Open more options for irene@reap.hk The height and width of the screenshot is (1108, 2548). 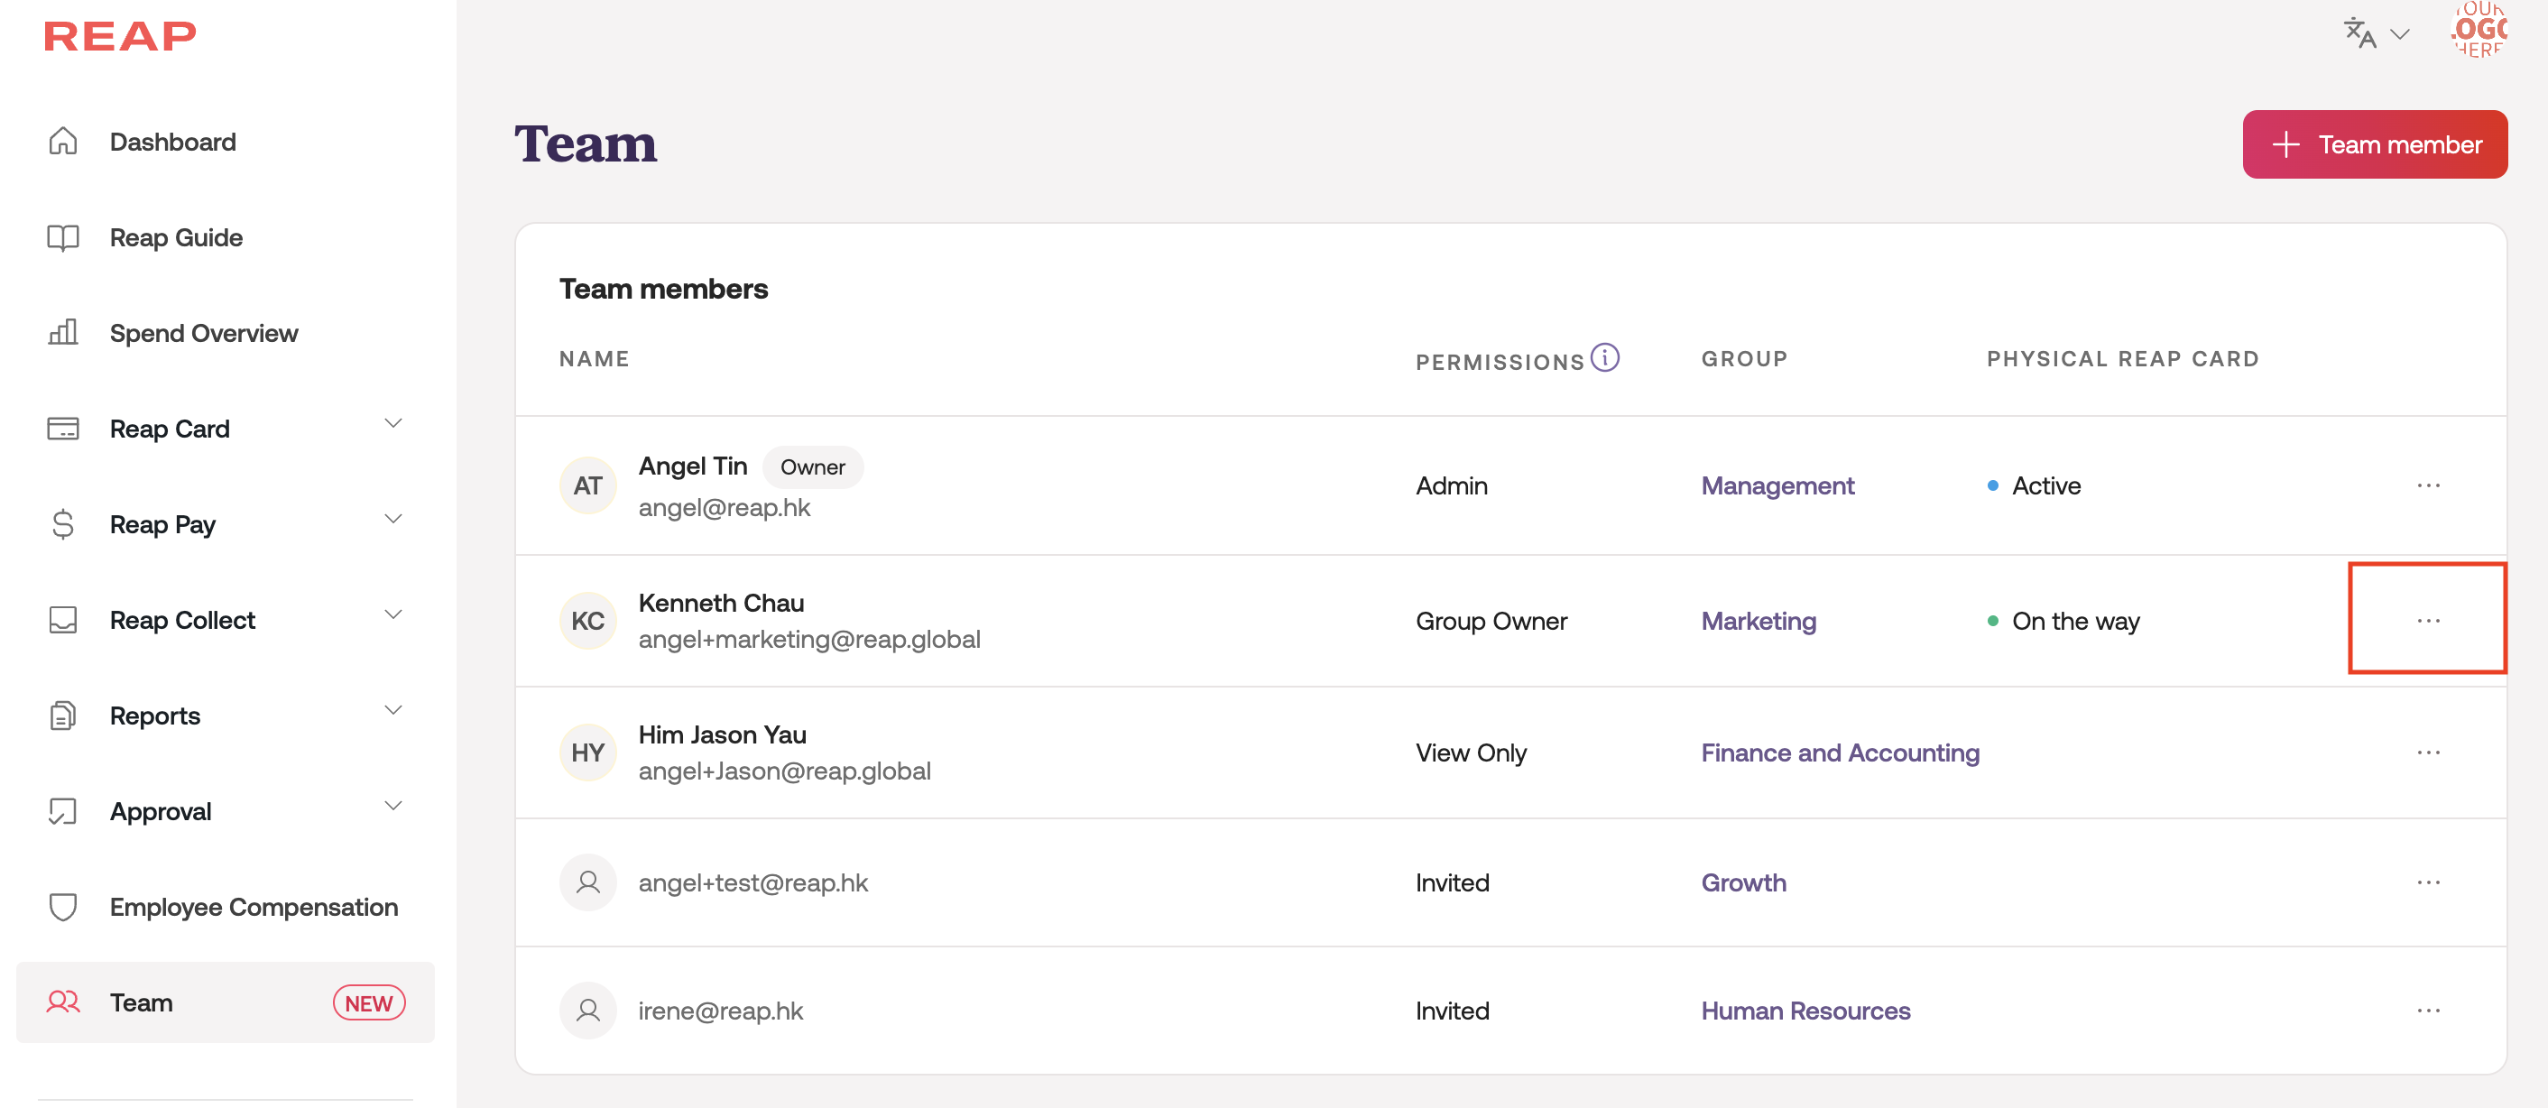2428,1011
